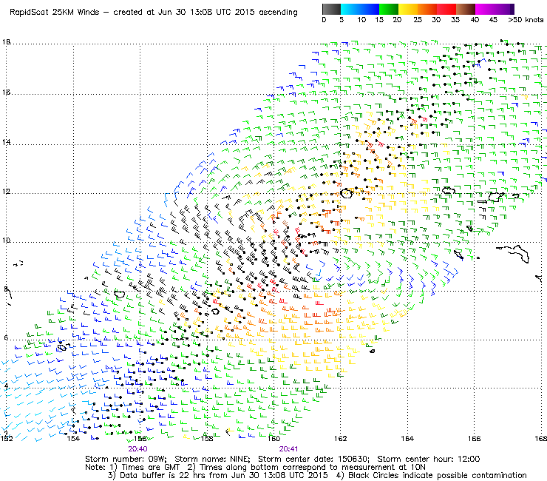
Task: Click the 14 latitude axis label
Action: click(x=6, y=142)
